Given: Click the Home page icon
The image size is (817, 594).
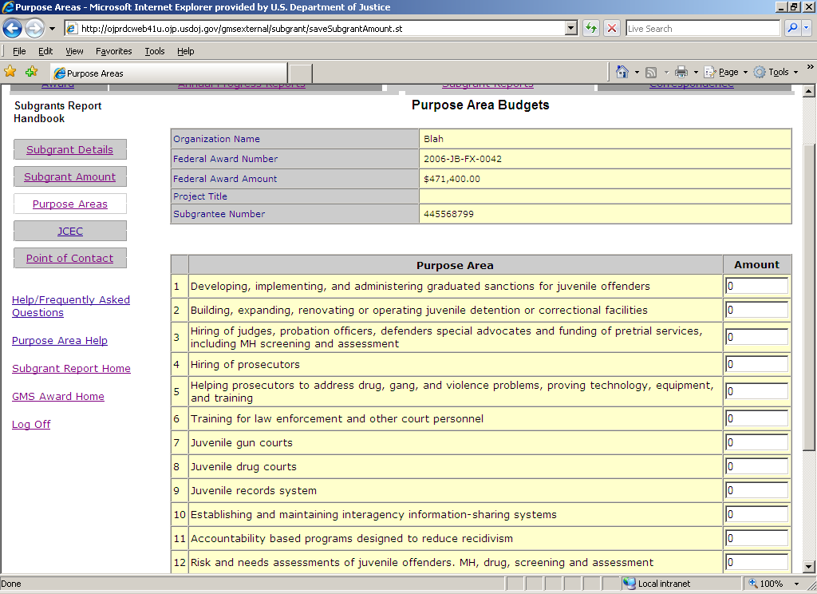Looking at the screenshot, I should (x=622, y=72).
